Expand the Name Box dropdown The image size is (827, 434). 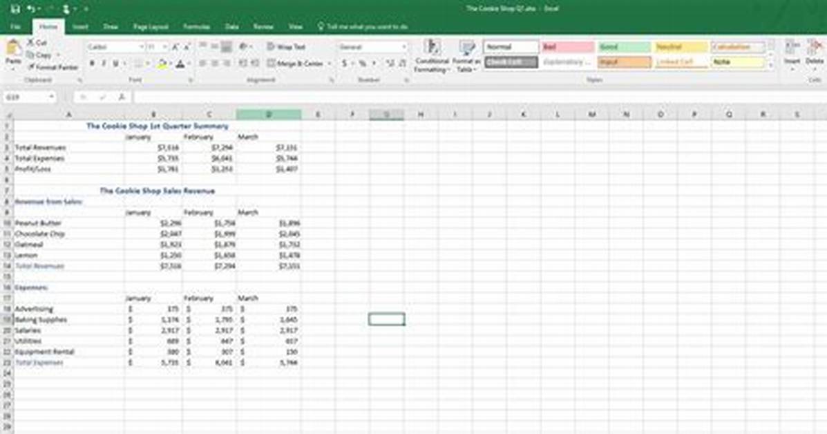[x=51, y=97]
